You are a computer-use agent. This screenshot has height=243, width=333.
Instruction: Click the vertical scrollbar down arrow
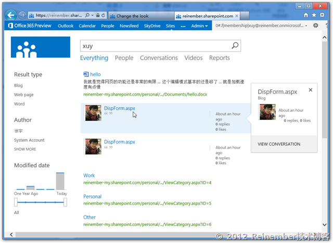click(x=324, y=225)
